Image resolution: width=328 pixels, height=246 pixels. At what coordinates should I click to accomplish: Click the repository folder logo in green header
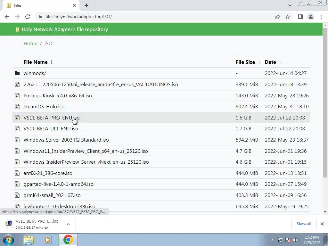(x=18, y=29)
